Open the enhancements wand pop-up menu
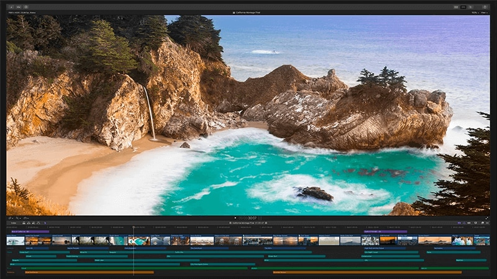This screenshot has height=279, width=497. (x=18, y=218)
